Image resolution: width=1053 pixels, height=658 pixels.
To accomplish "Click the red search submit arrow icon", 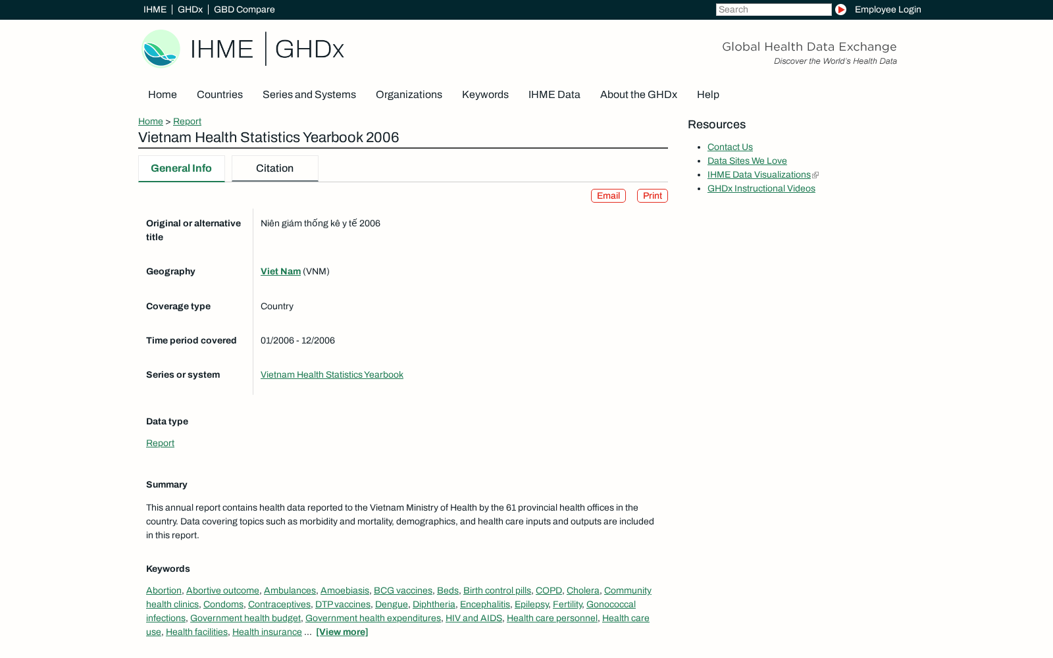I will 840,10.
